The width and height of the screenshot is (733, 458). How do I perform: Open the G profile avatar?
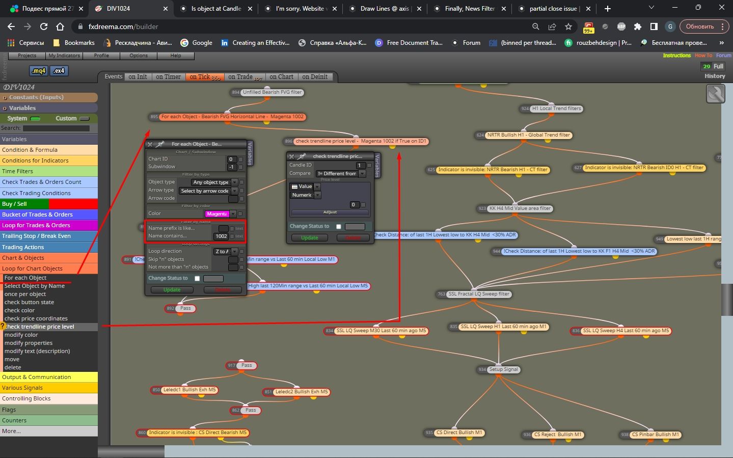(x=670, y=26)
